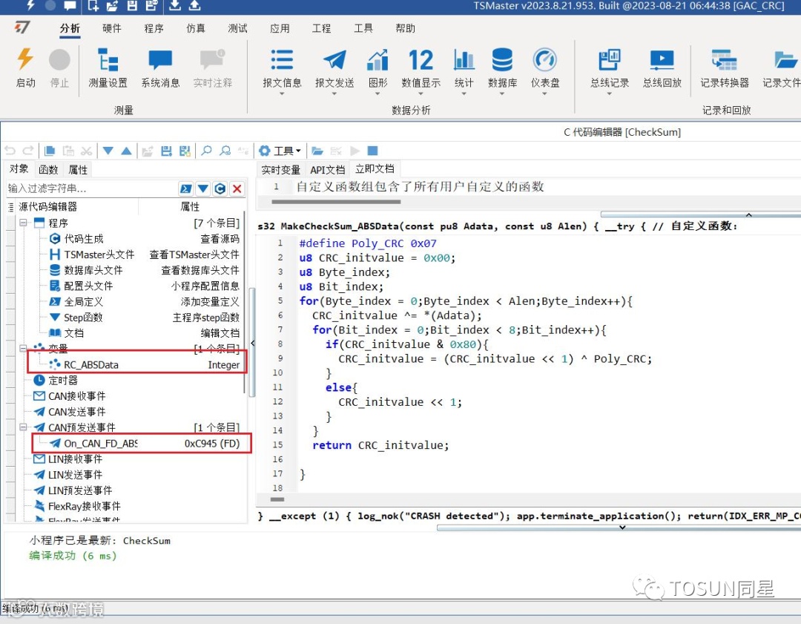Select the CAN接收事件 tree item
Image resolution: width=801 pixels, height=624 pixels.
click(76, 396)
